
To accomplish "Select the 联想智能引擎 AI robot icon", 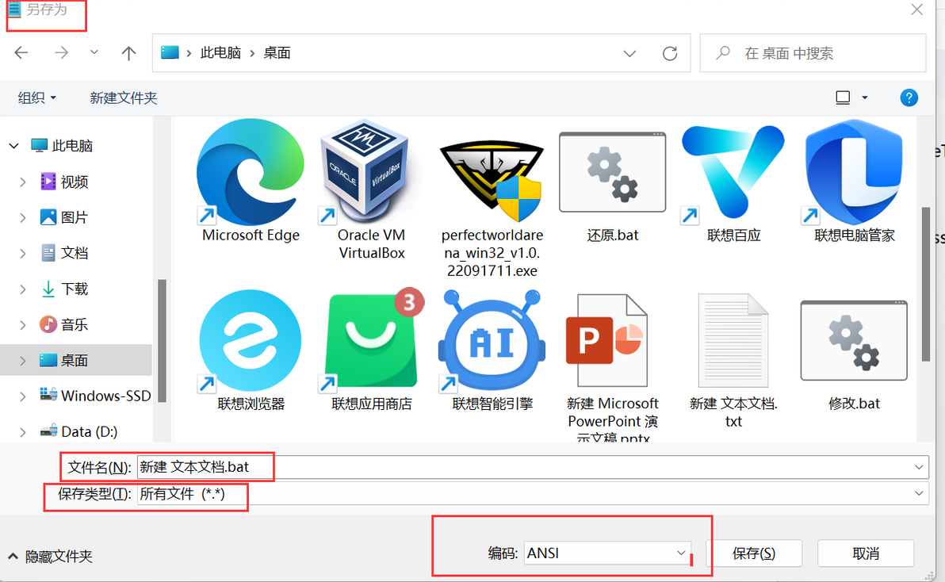I will point(492,340).
